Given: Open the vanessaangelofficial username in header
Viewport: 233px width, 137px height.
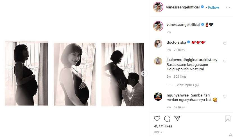Looking at the screenshot, I should (x=183, y=7).
